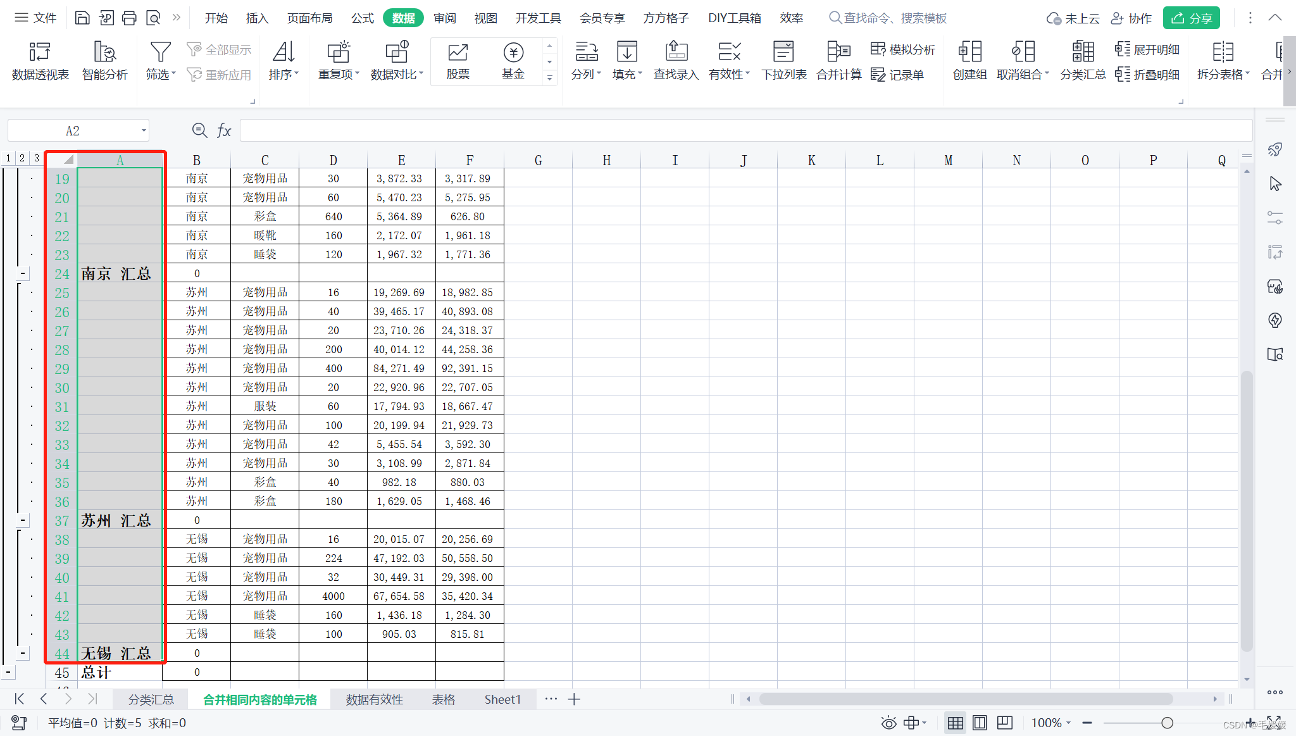1296x736 pixels.
Task: Click outline level 2 button
Action: point(22,158)
